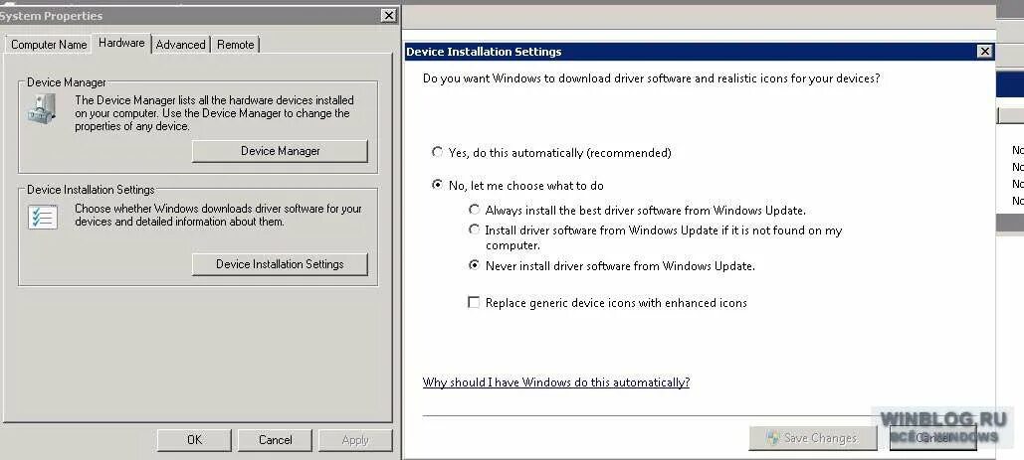The height and width of the screenshot is (460, 1024).
Task: Click the 'Choose whether Windows downloads driver software' text
Action: 218,215
